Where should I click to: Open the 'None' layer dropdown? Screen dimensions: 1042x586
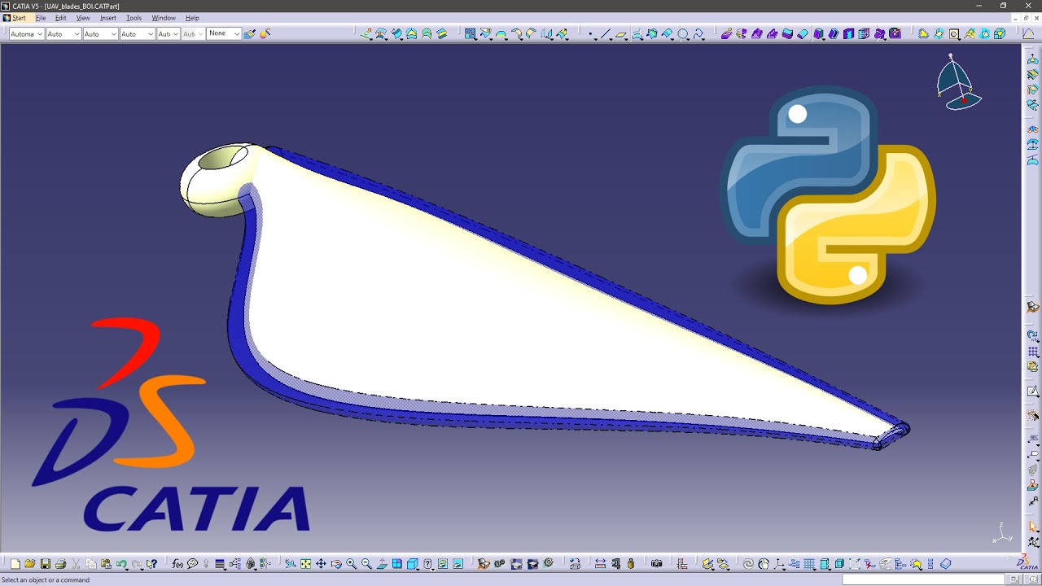(224, 33)
